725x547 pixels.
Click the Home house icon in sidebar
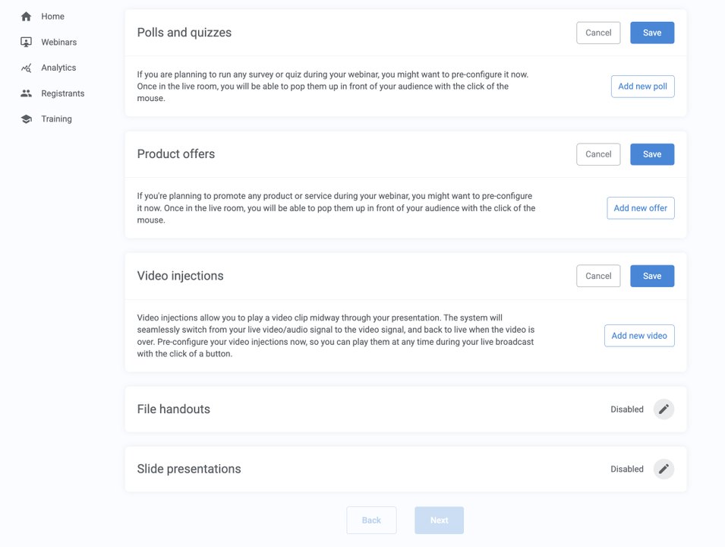27,17
